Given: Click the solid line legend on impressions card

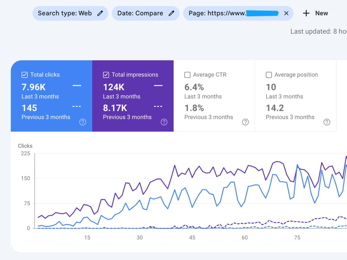Looking at the screenshot, I should pos(158,85).
